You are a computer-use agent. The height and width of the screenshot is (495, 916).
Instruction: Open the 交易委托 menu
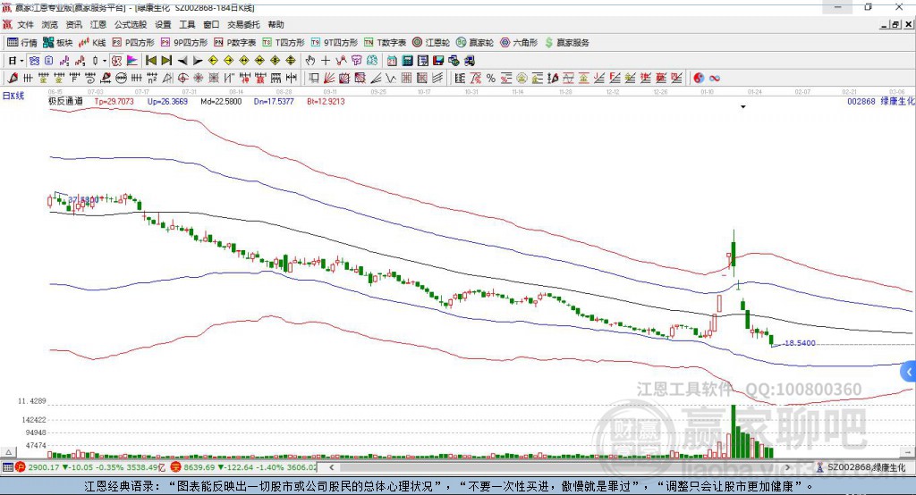pos(243,24)
